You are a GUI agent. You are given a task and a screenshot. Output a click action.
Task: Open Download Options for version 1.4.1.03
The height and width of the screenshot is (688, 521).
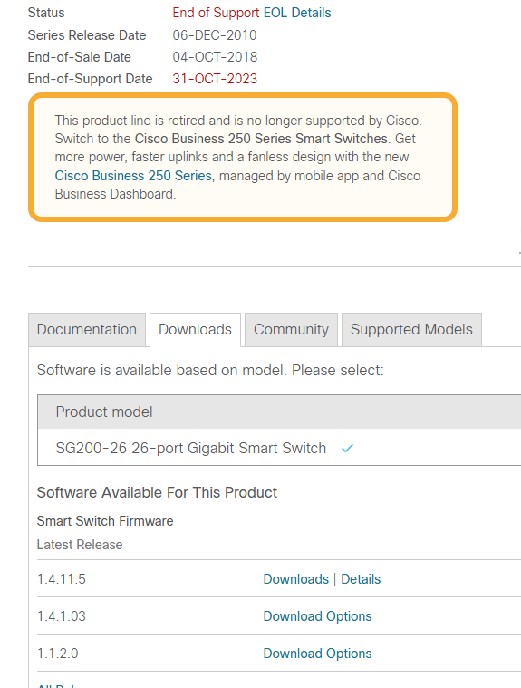tap(317, 616)
